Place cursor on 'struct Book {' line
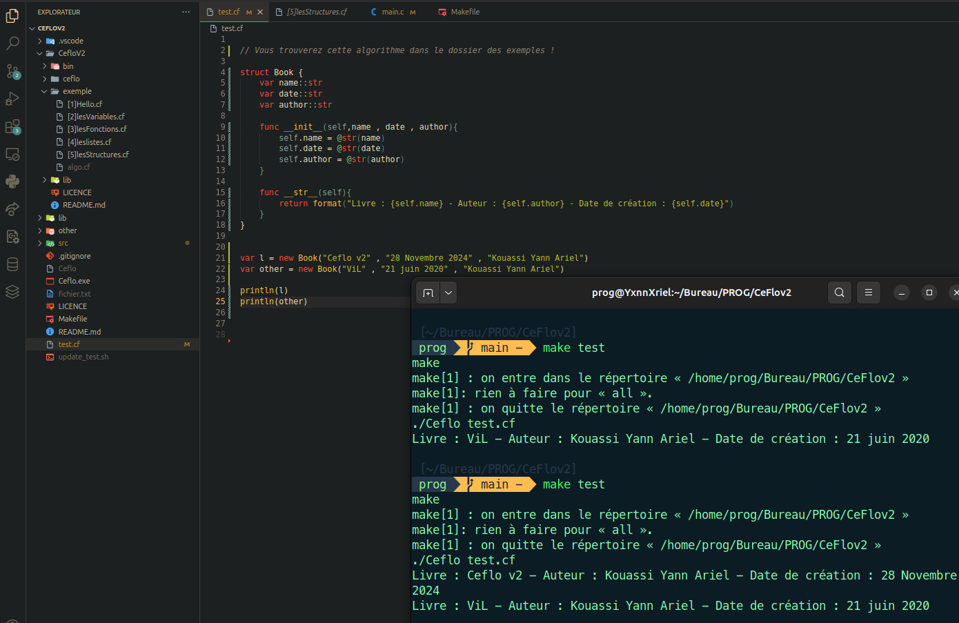 point(271,72)
